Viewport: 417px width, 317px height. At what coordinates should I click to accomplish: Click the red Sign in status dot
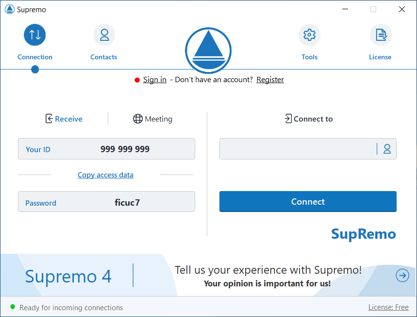coord(137,80)
